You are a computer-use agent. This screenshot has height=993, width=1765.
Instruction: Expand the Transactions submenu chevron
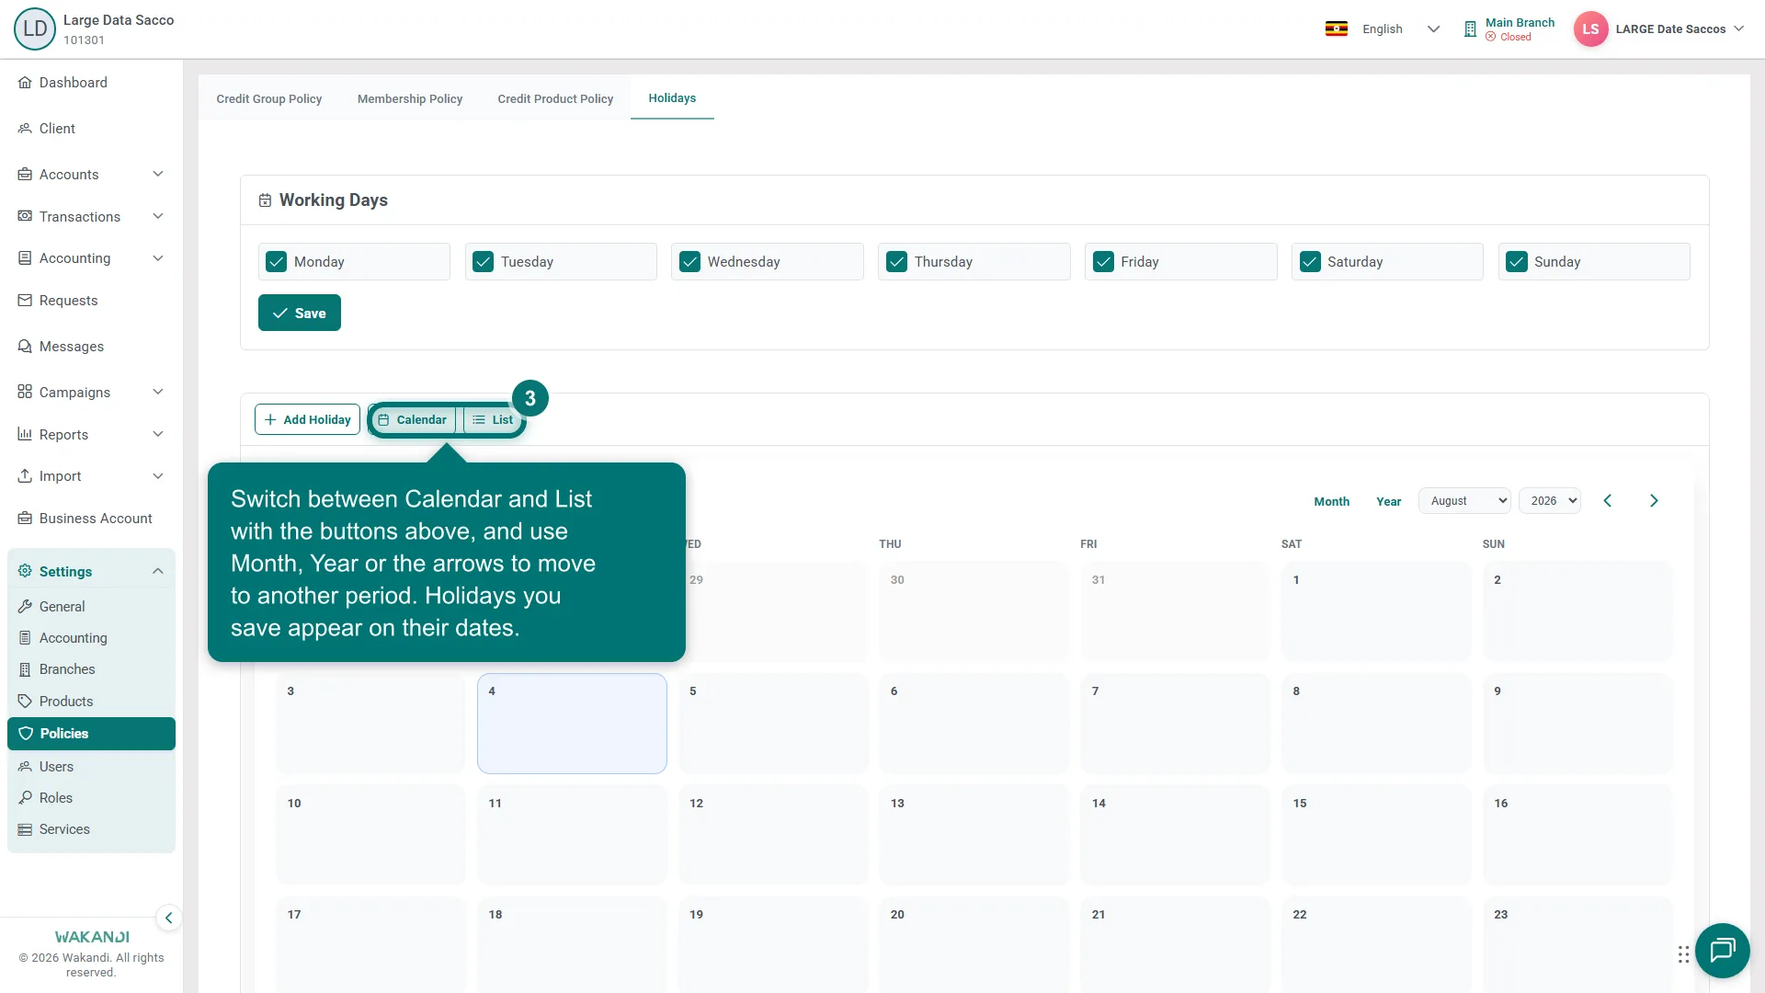pyautogui.click(x=158, y=217)
